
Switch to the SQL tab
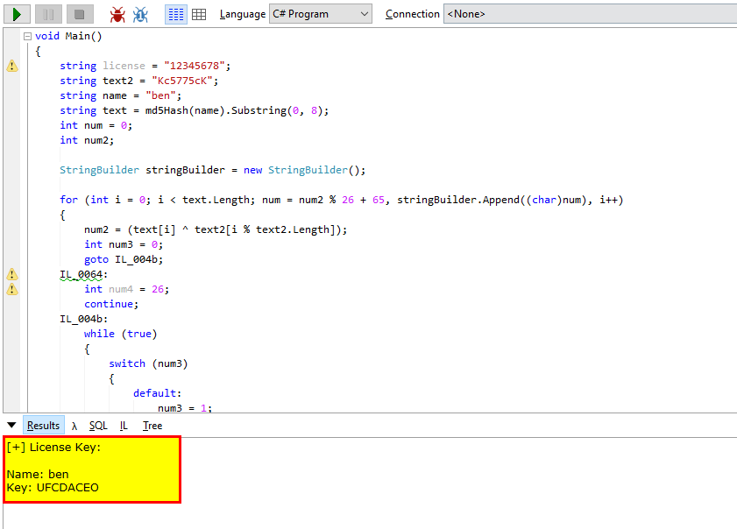tap(98, 426)
